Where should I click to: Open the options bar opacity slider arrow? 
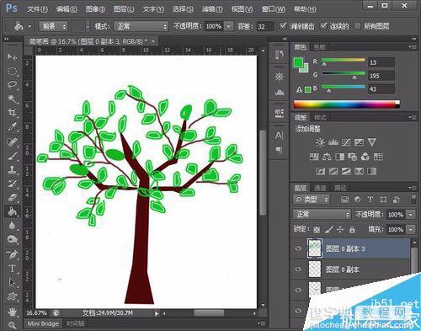pos(229,27)
